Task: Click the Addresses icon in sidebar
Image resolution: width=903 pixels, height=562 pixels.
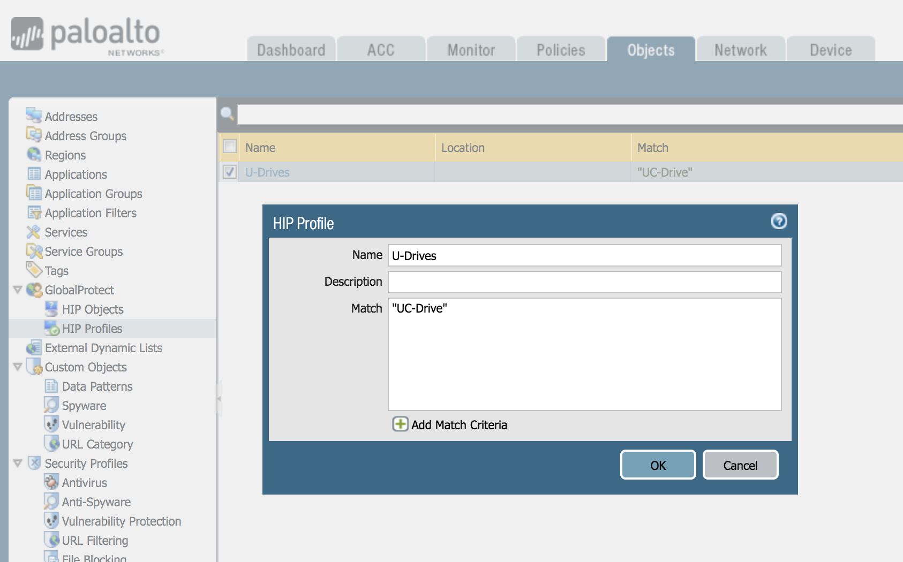Action: 34,115
